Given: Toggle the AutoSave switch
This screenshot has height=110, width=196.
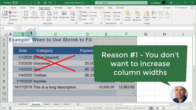Looking at the screenshot, I should (x=15, y=3).
